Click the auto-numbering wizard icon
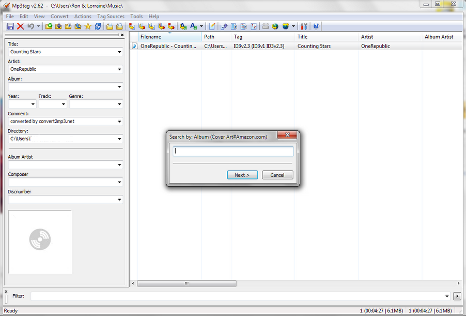 coord(254,26)
